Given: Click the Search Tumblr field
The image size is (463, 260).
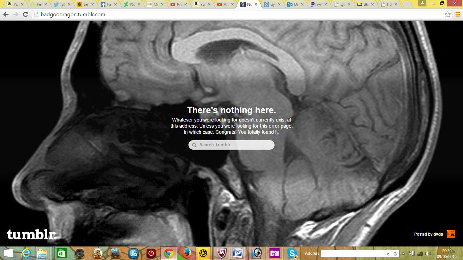Looking at the screenshot, I should pyautogui.click(x=231, y=145).
